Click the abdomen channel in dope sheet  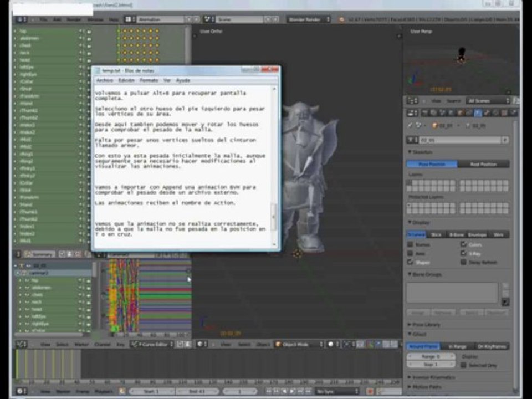tap(53, 38)
